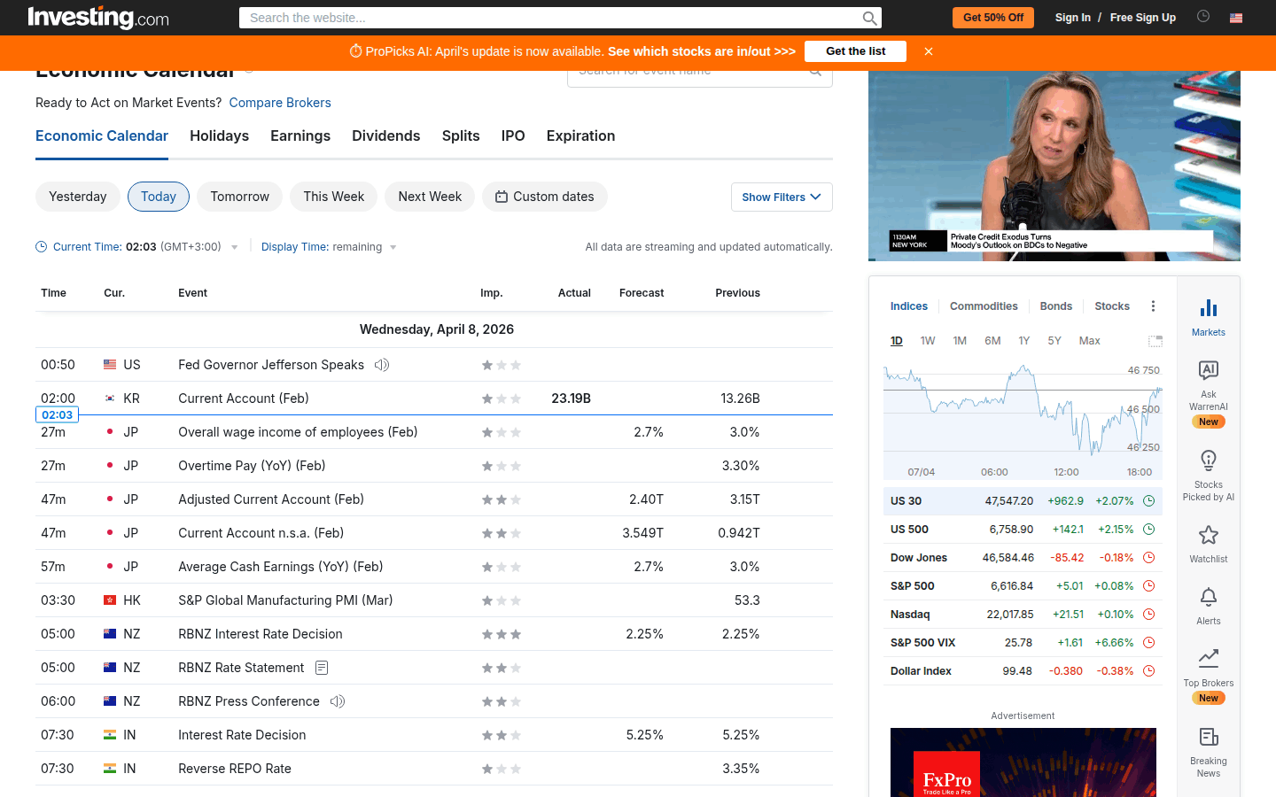Open the Current Time timezone dropdown
This screenshot has height=797, width=1276.
coord(234,248)
